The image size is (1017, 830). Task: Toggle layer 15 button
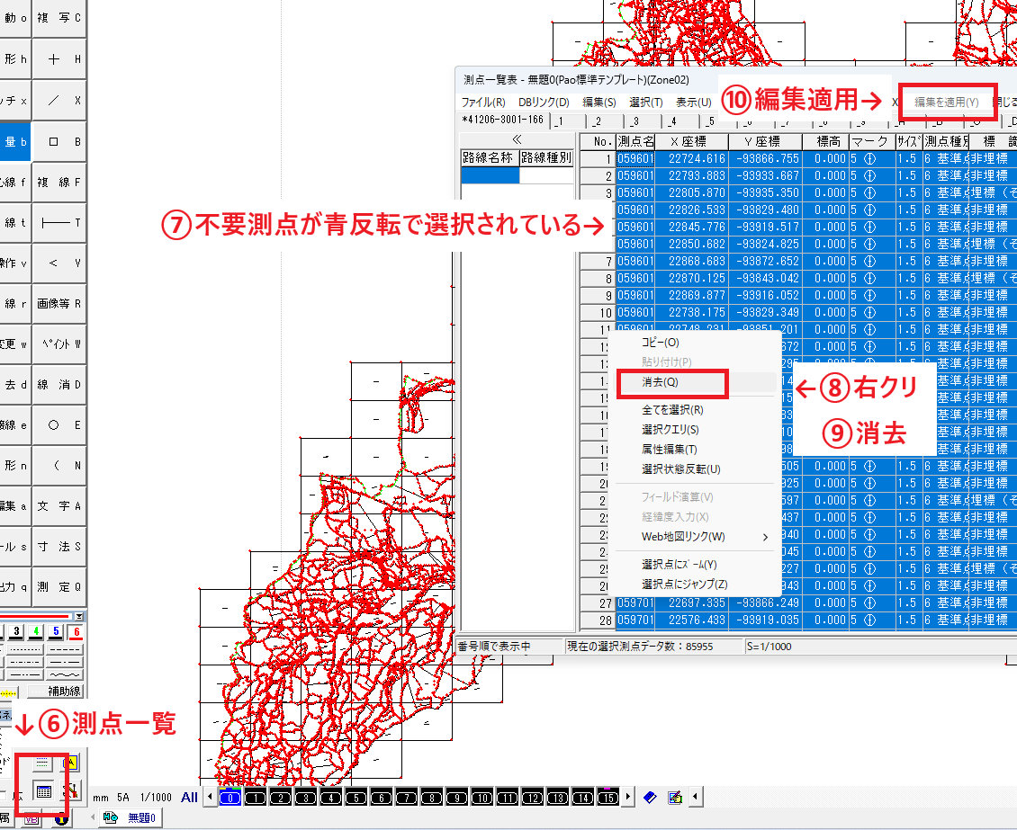(x=607, y=798)
